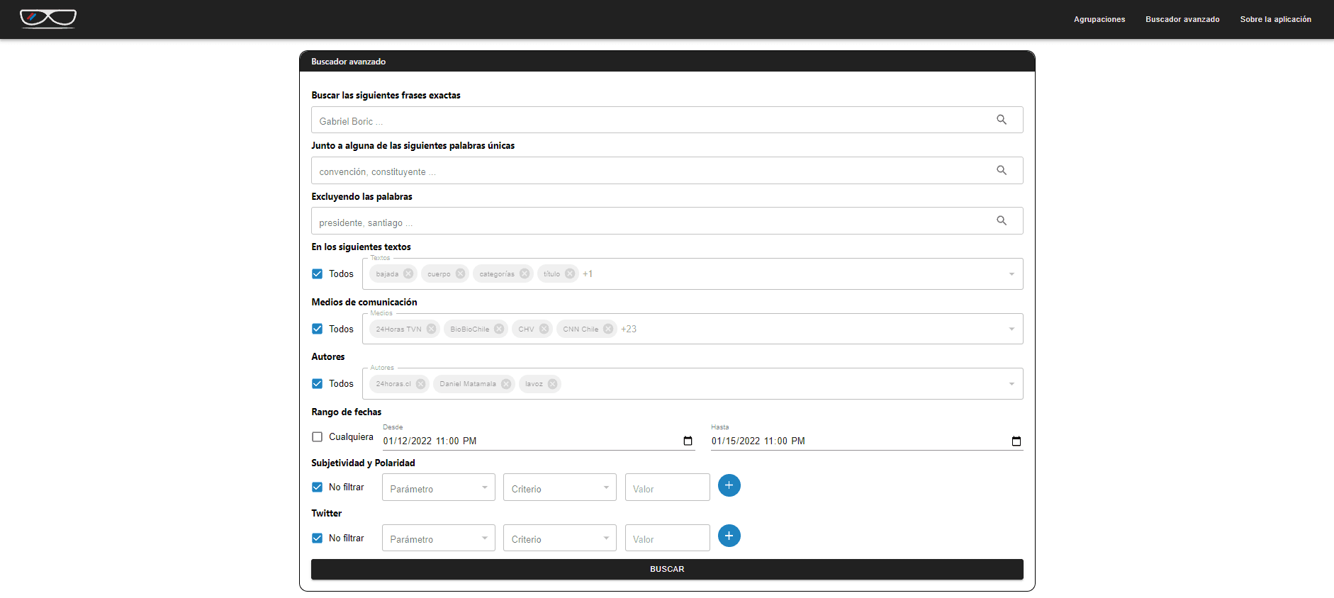This screenshot has width=1334, height=598.
Task: Click search icon in excluded words field
Action: click(1001, 221)
